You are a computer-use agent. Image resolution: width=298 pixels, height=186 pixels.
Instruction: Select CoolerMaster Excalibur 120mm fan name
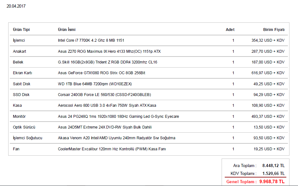point(112,149)
